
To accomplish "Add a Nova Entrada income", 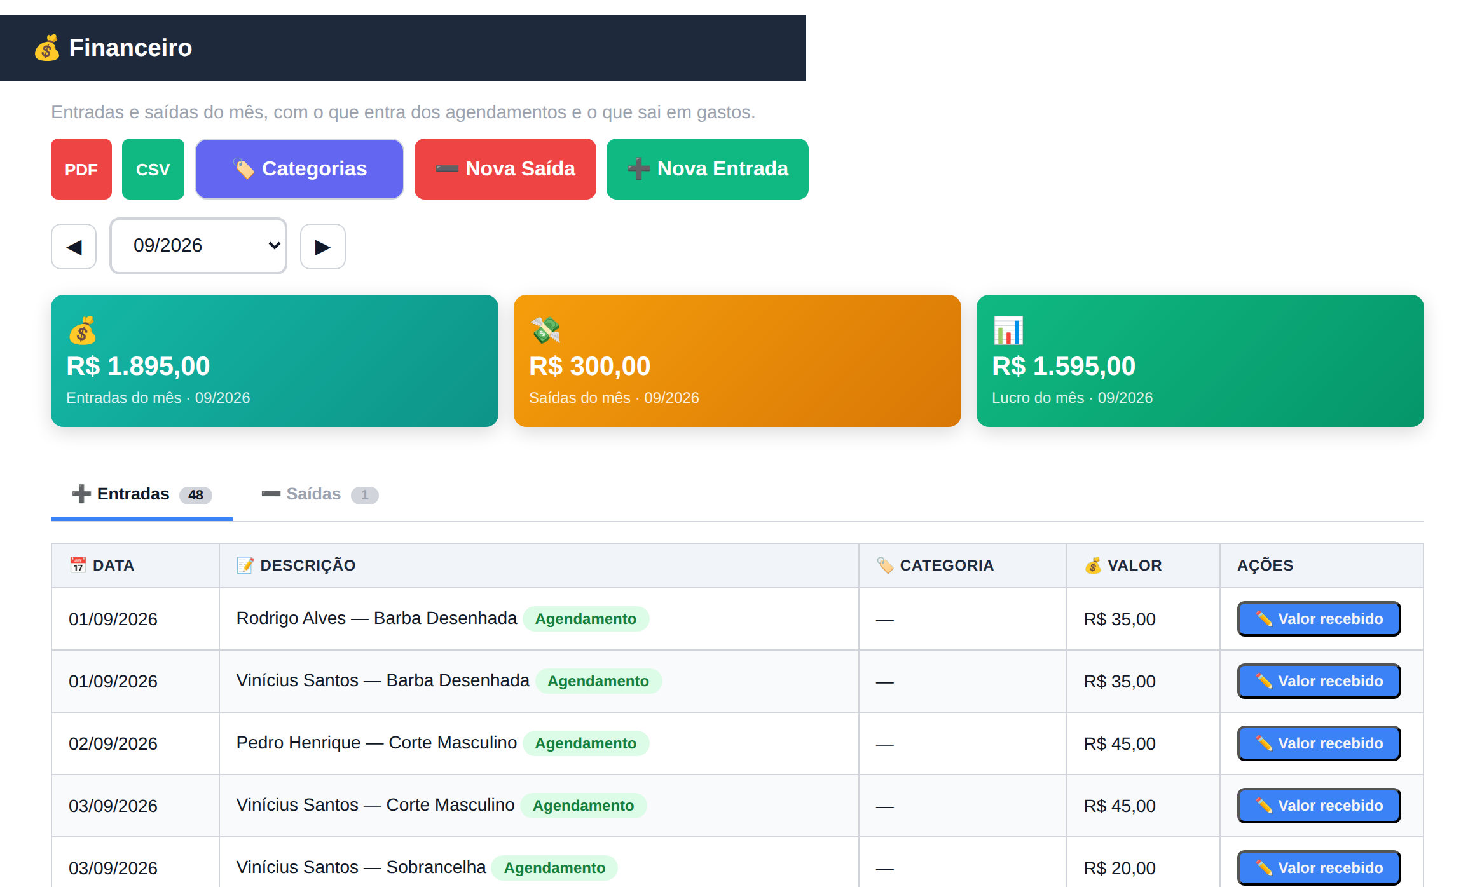I will [x=708, y=169].
